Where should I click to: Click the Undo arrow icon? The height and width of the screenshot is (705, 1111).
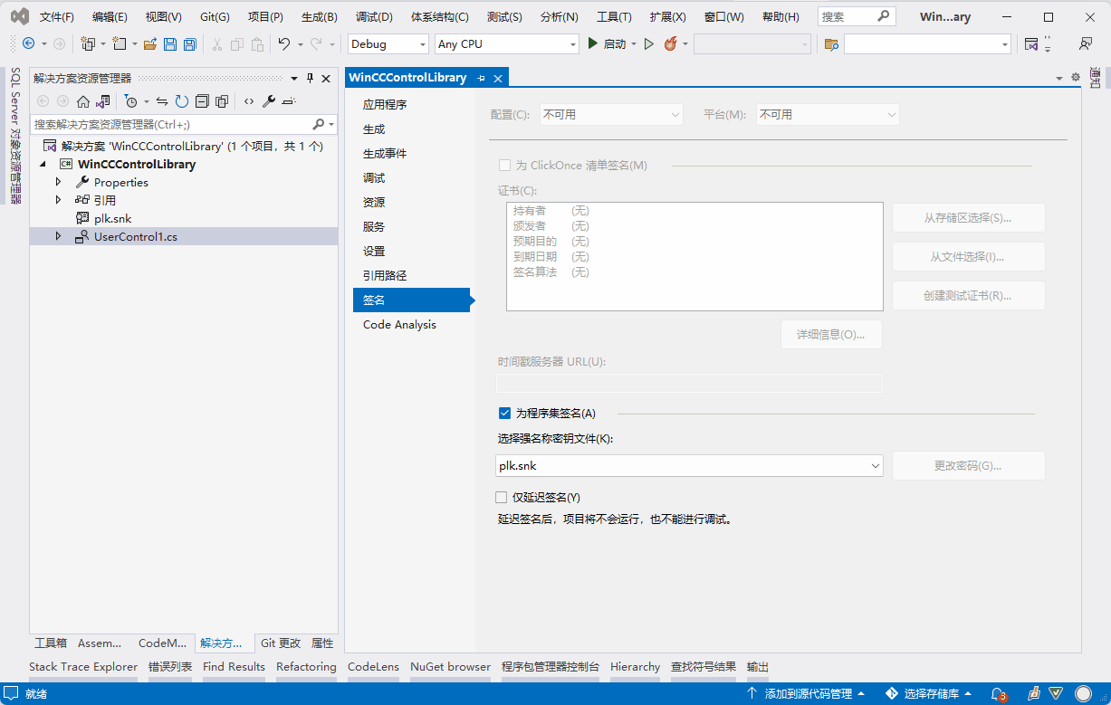[284, 43]
